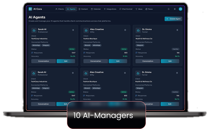Switch to the Clients tab
The height and width of the screenshot is (129, 208).
[60, 9]
